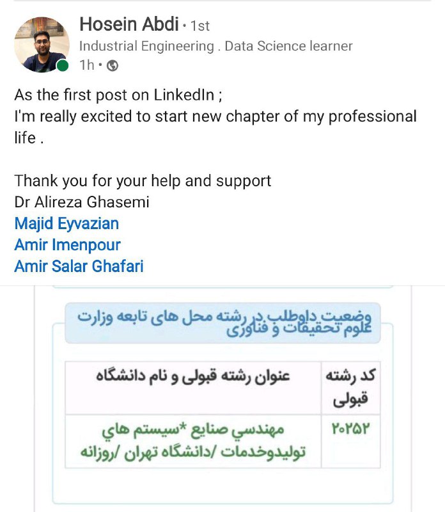Open Hosein Abdi's profile picture
The height and width of the screenshot is (512, 445).
tap(42, 44)
